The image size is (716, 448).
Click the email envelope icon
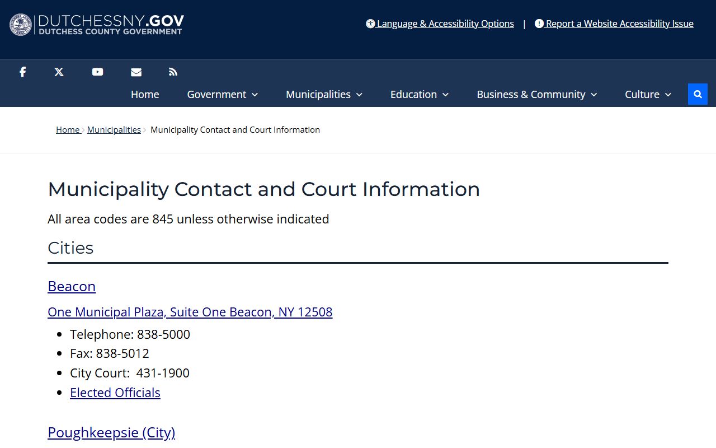click(x=136, y=72)
